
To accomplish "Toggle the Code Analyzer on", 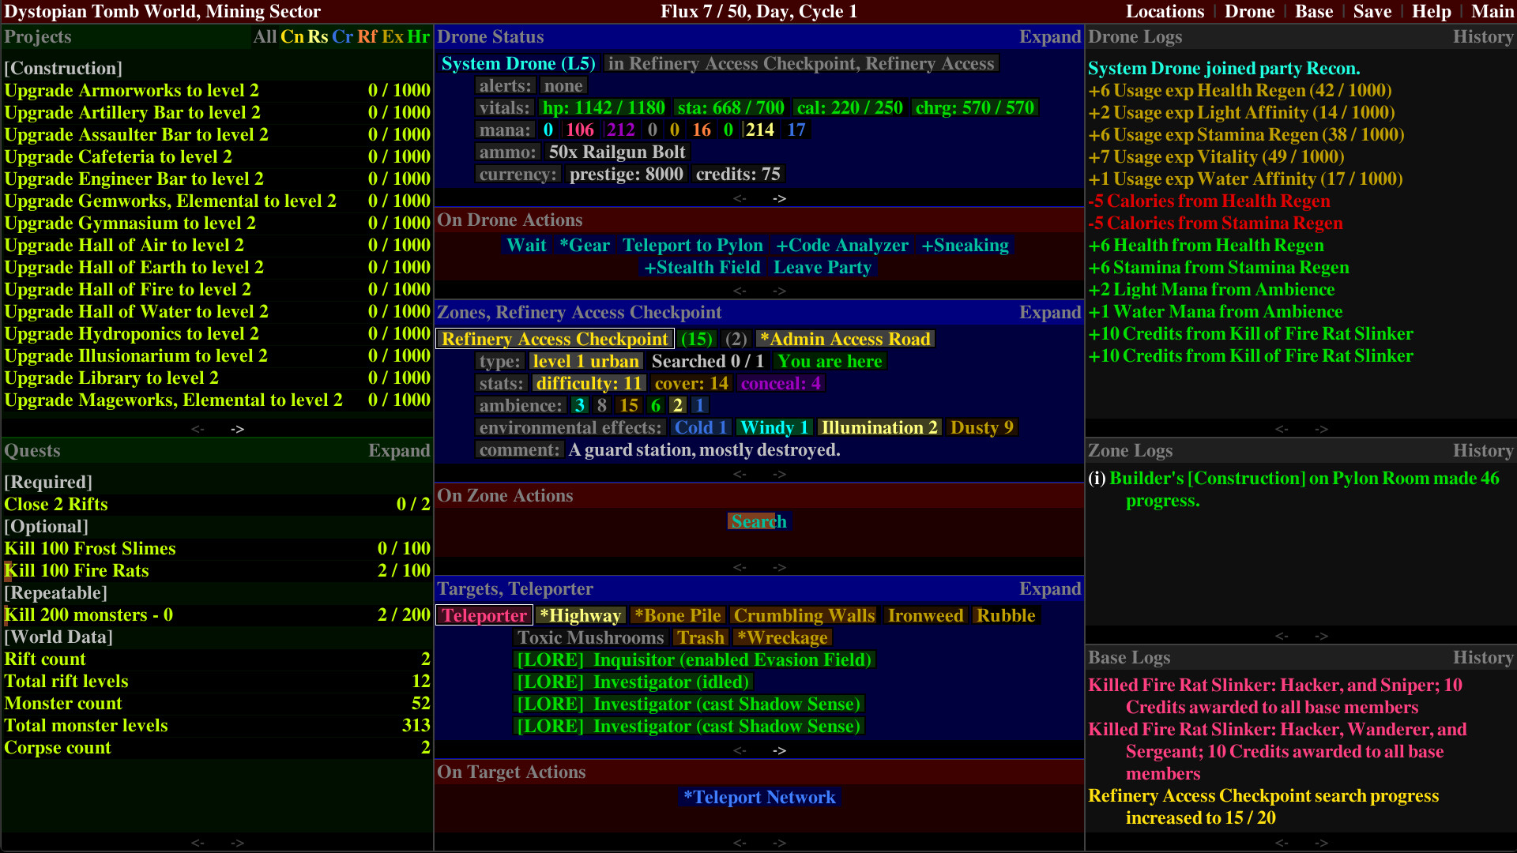I will tap(843, 246).
